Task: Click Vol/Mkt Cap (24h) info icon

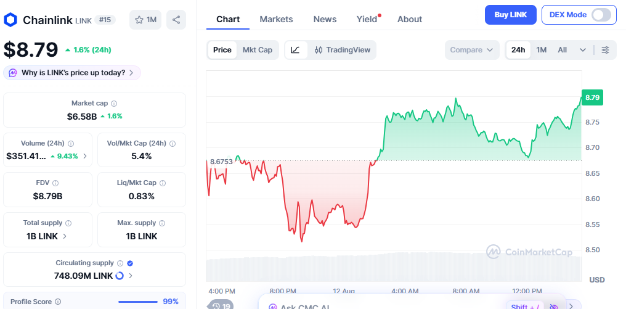Action: tap(173, 144)
